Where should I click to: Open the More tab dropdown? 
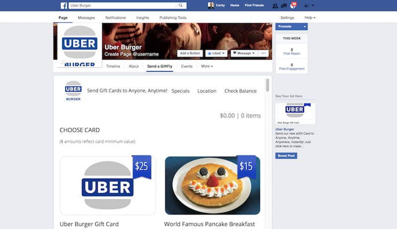click(207, 66)
